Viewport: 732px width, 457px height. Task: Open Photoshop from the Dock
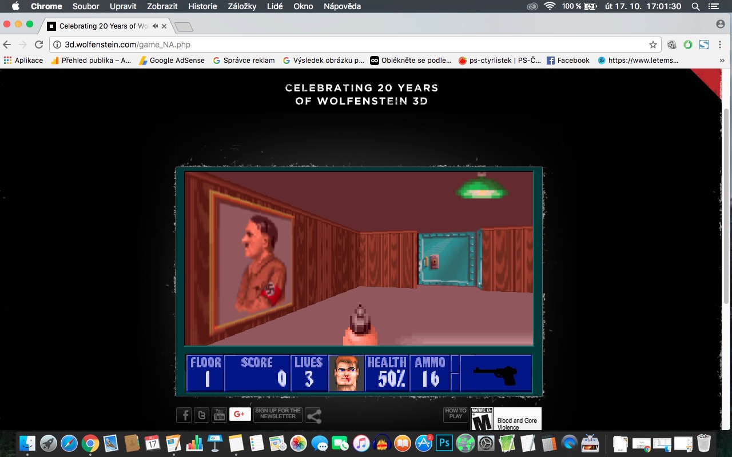coord(444,443)
